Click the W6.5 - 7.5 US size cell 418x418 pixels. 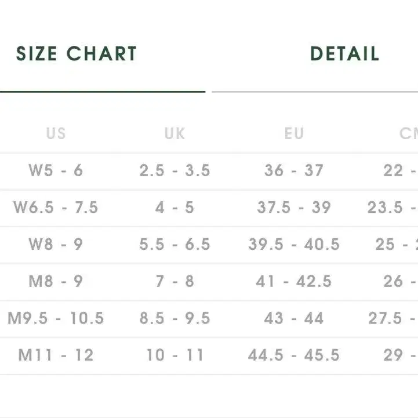click(x=56, y=207)
